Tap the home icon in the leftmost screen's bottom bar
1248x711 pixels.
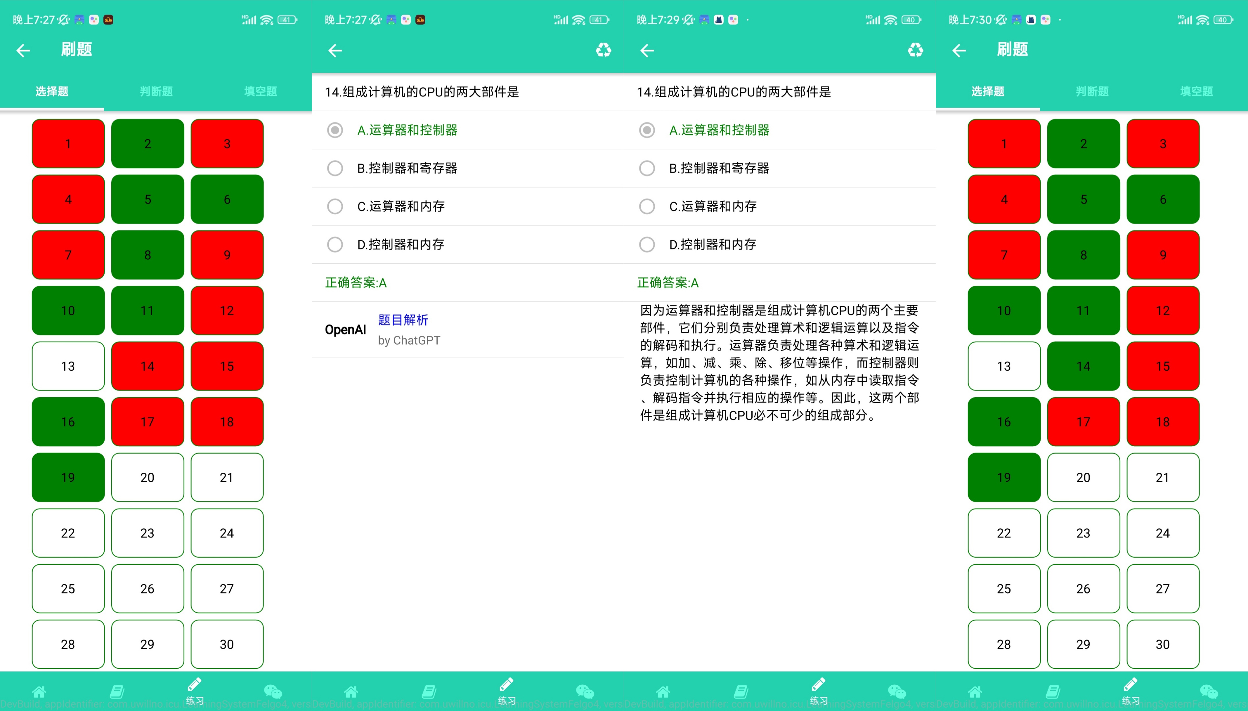click(39, 692)
